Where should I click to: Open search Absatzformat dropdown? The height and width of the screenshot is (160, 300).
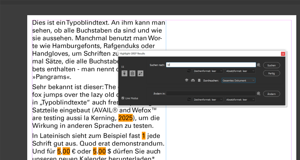pyautogui.click(x=240, y=71)
